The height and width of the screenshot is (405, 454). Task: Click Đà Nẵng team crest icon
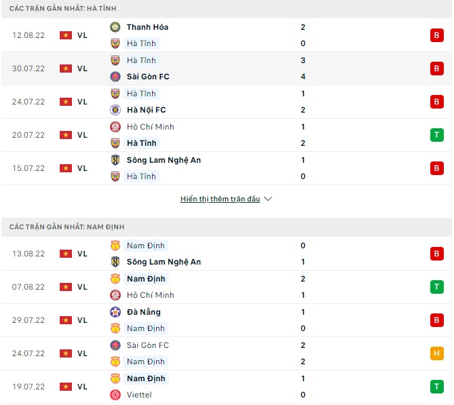[x=115, y=312]
